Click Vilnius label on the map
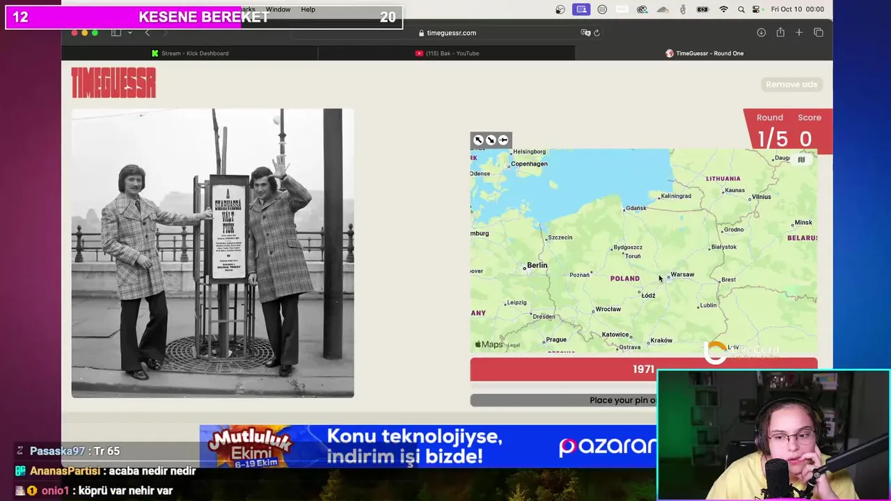This screenshot has width=891, height=501. [761, 197]
